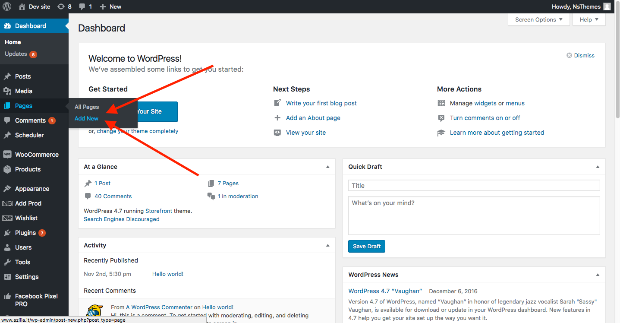620x323 pixels.
Task: Click pencil icon beside Write your first blog post
Action: click(277, 103)
